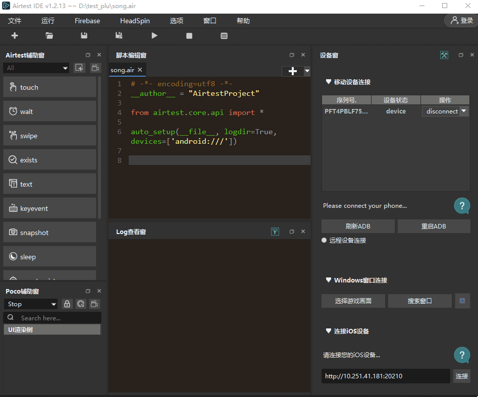Switch to the song.air tab

click(x=122, y=70)
